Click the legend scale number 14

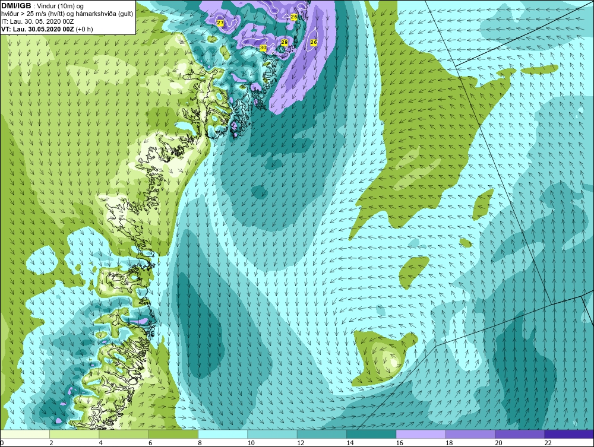(x=350, y=443)
